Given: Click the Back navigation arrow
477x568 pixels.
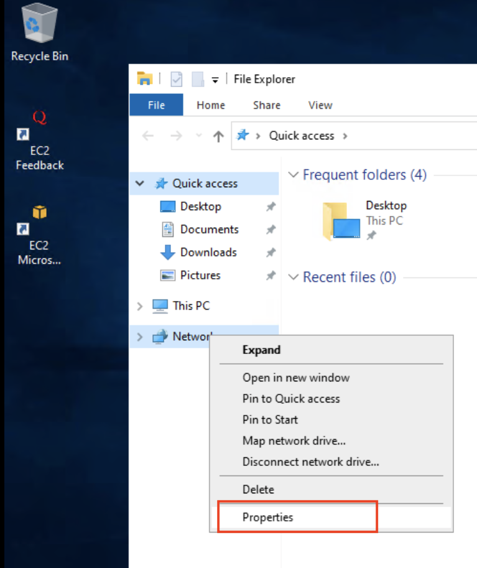Looking at the screenshot, I should click(x=148, y=136).
